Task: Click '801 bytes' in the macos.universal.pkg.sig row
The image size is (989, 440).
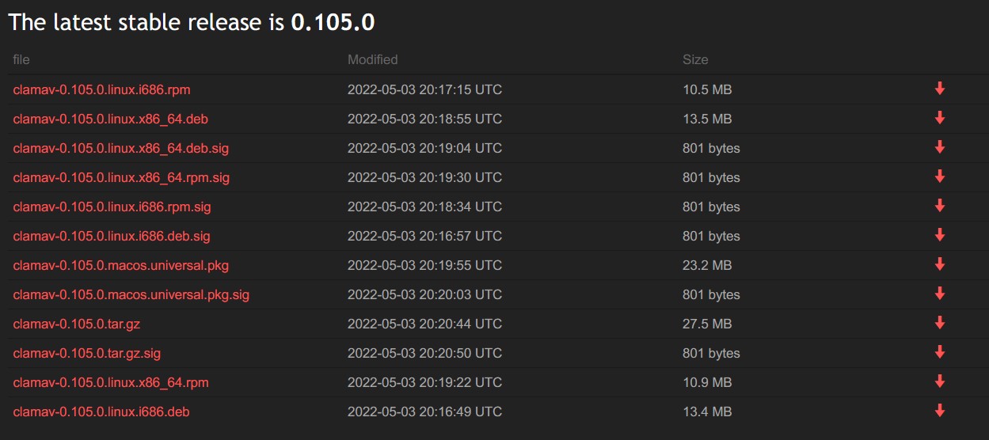Action: tap(711, 294)
